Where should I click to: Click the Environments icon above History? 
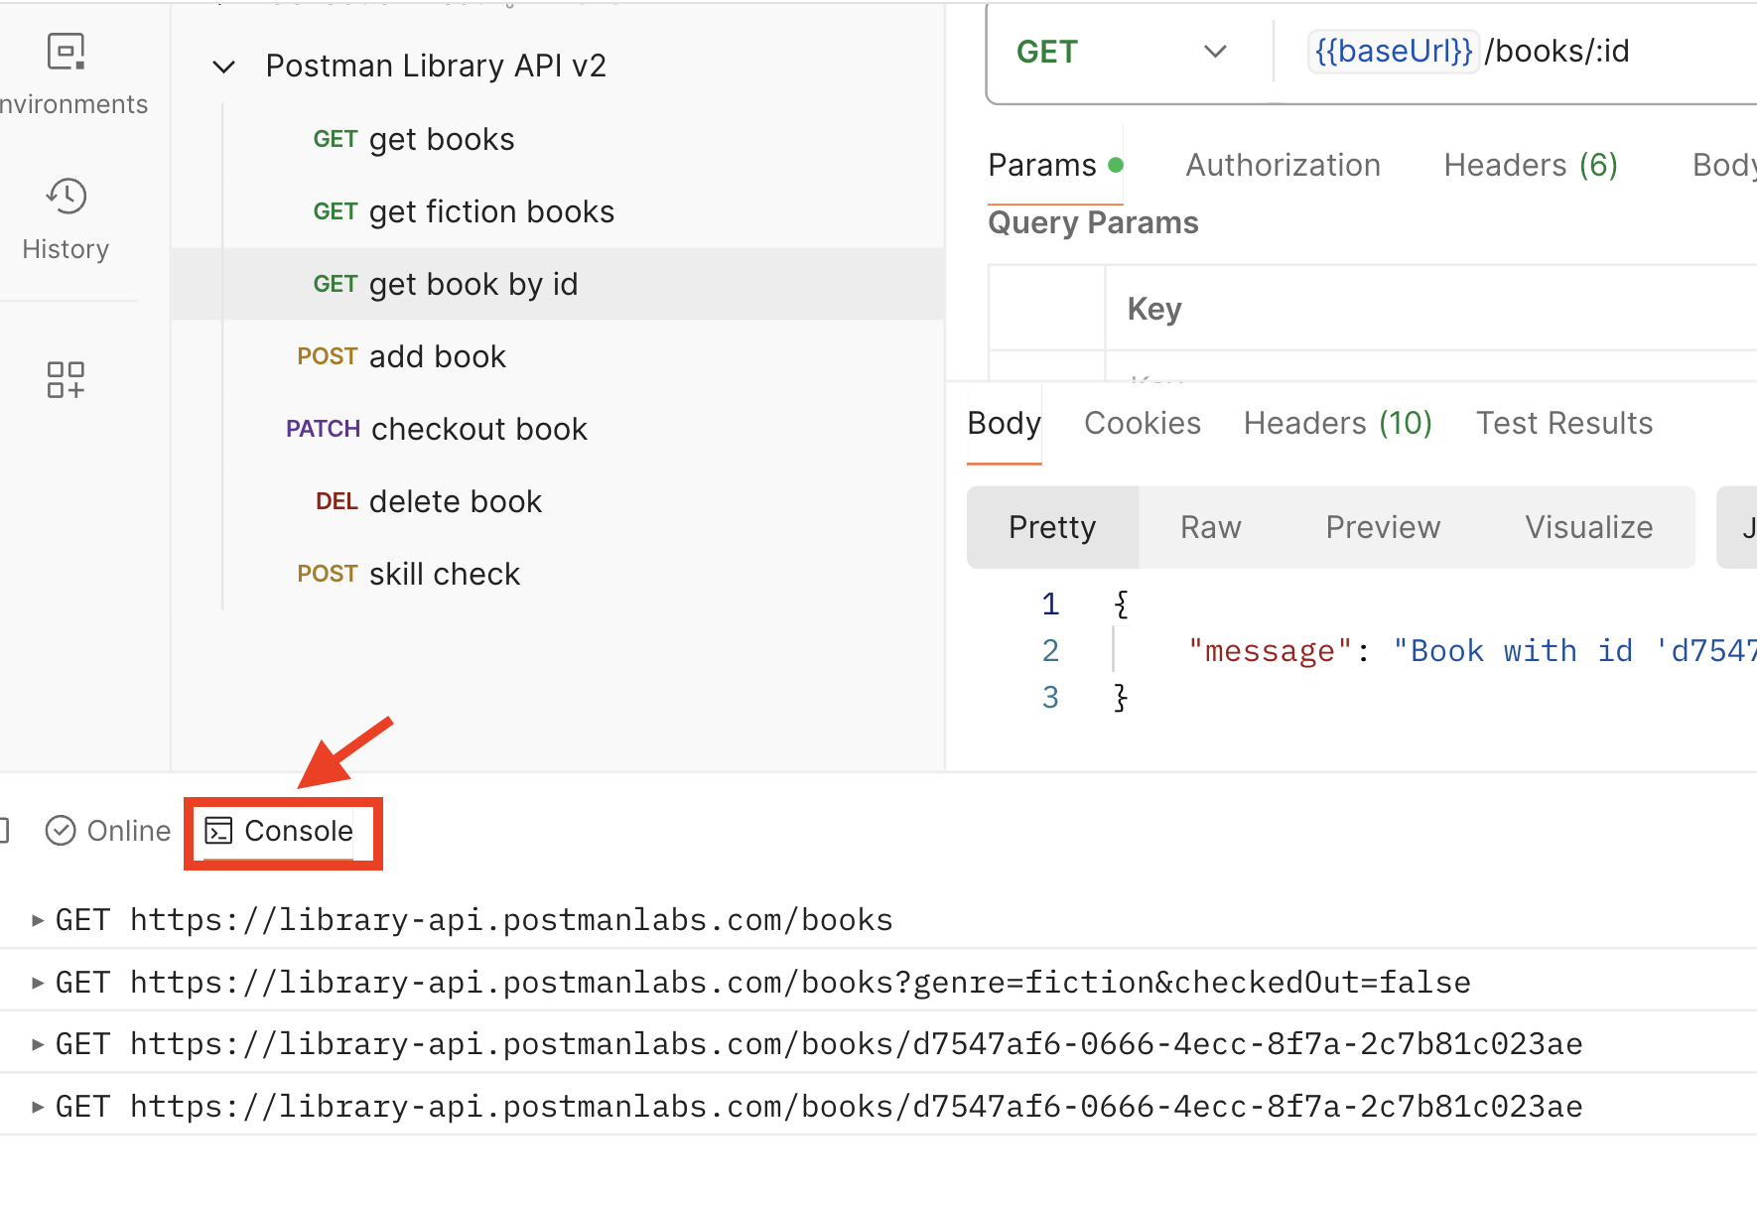[65, 51]
